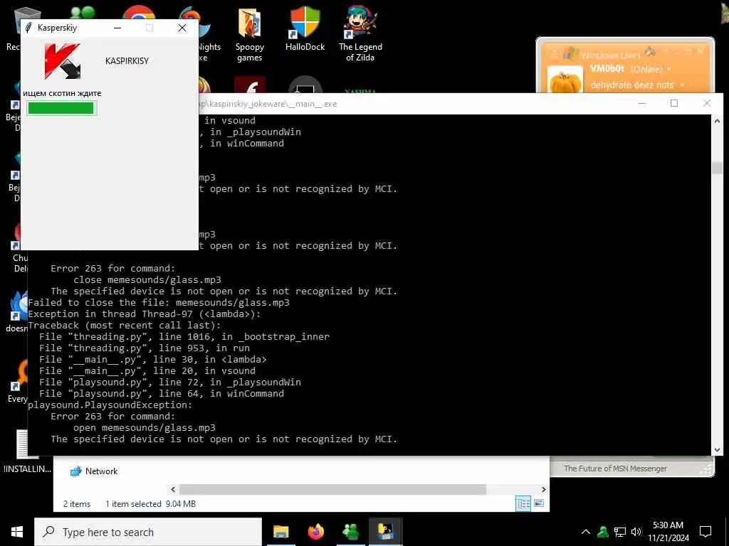729x546 pixels.
Task: Open the clock showing 5:30 AM
Action: click(668, 532)
